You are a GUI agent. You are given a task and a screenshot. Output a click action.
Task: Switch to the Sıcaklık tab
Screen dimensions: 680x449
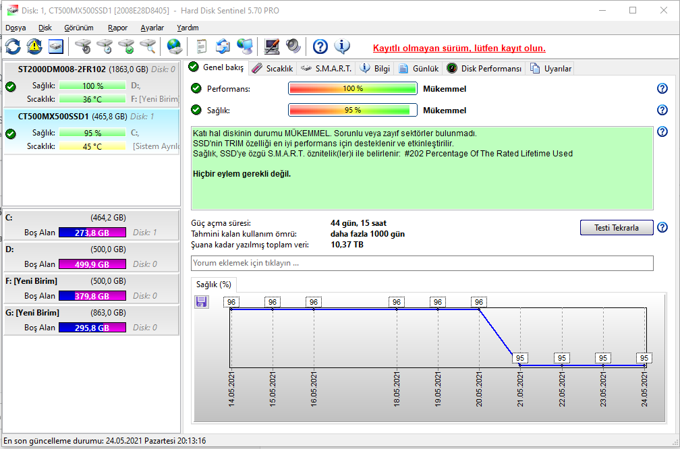tap(273, 69)
